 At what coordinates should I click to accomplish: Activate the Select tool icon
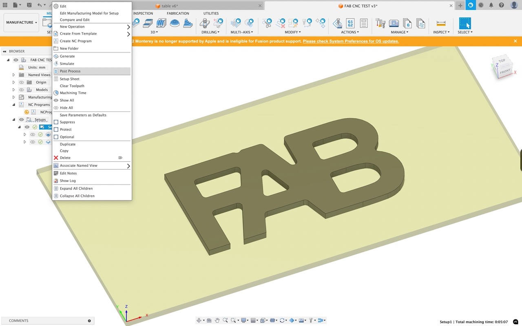(x=464, y=23)
